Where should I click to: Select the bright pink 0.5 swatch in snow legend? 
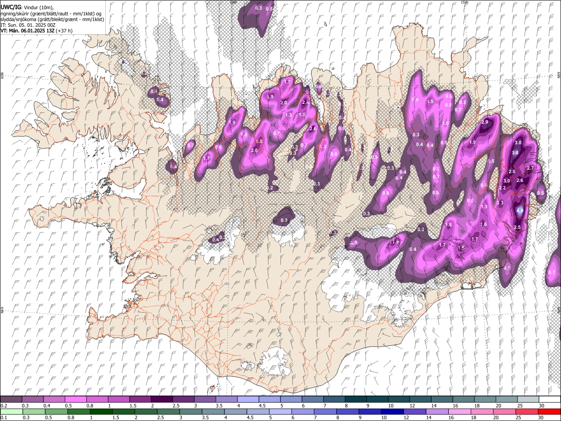tap(75, 399)
